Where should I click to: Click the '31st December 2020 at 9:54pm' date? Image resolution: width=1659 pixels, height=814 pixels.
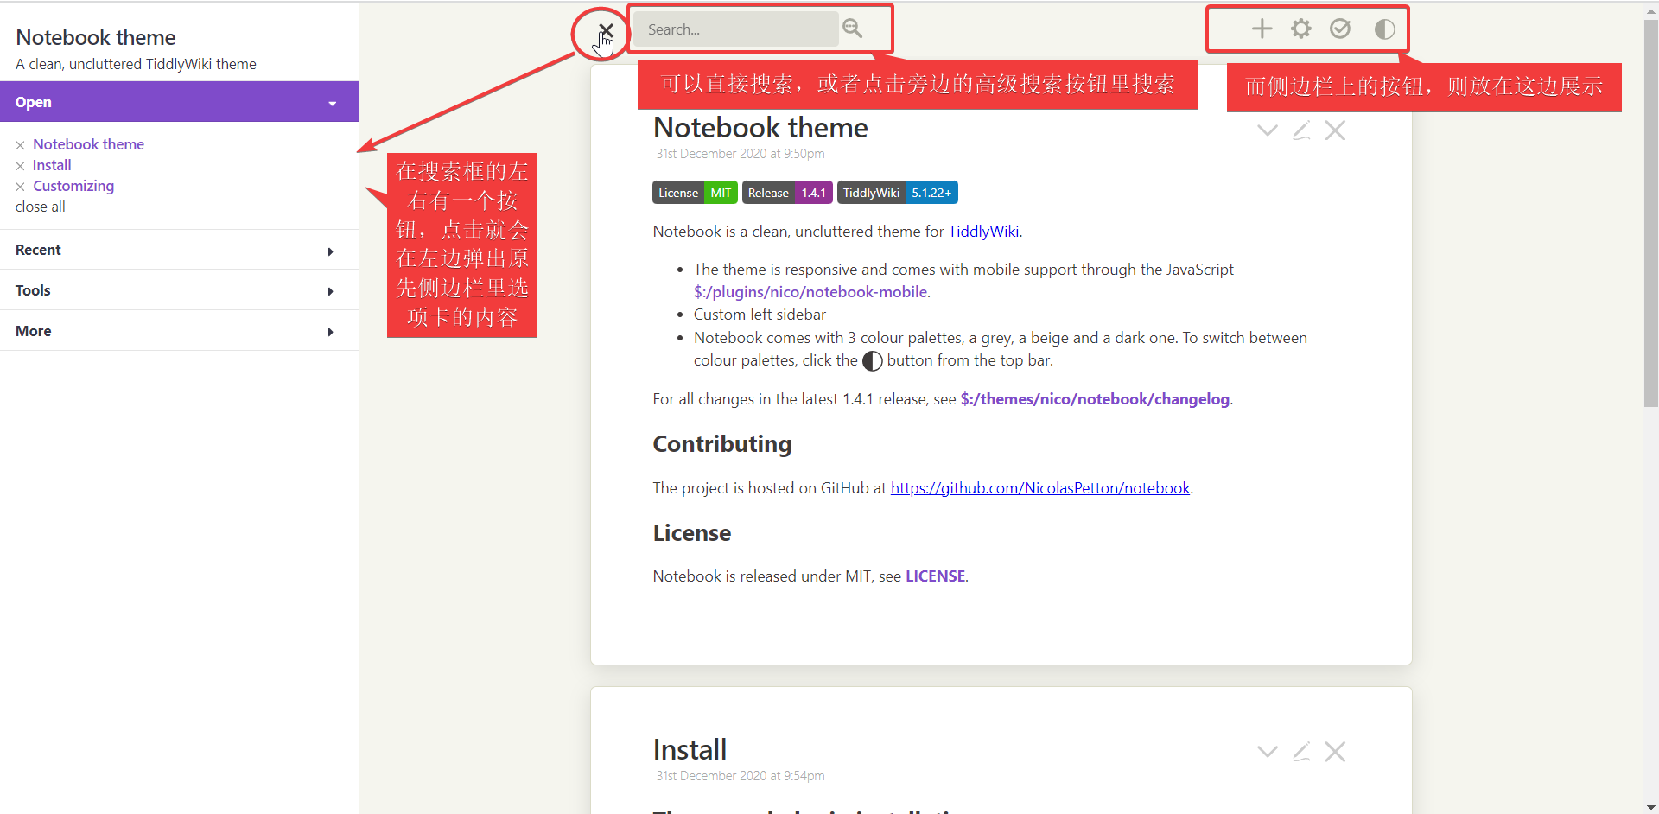tap(741, 776)
